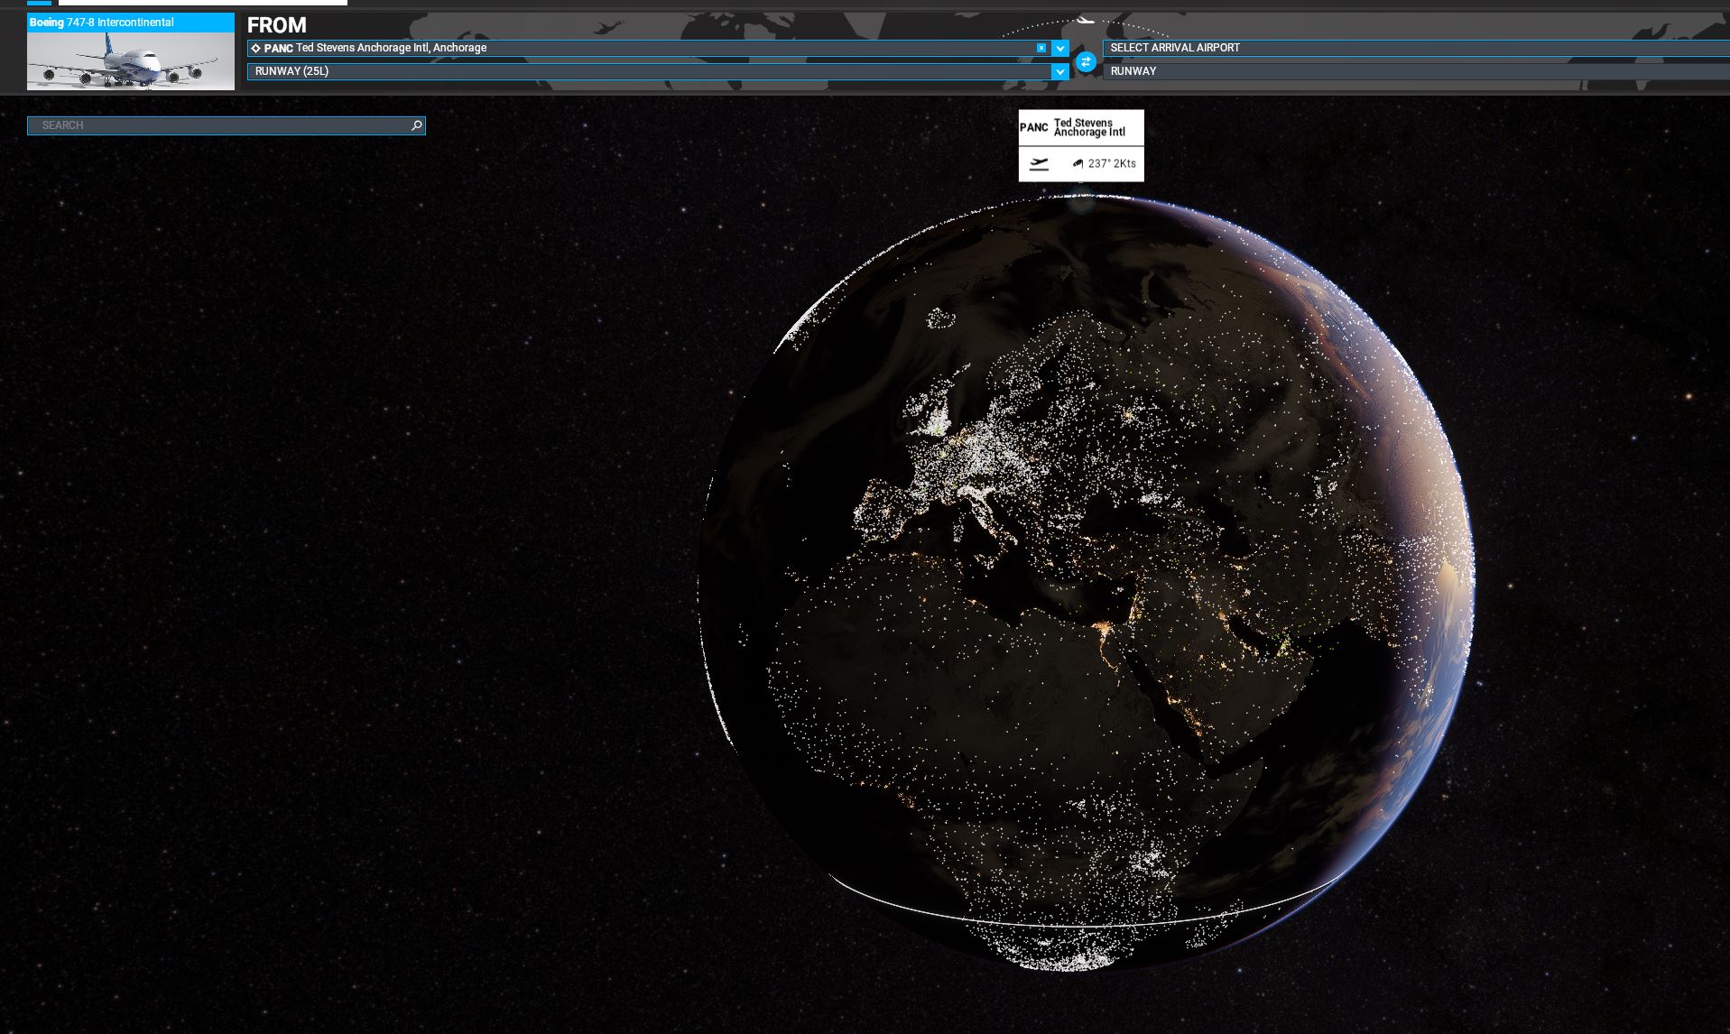1730x1034 pixels.
Task: Click the diamond airport icon before PANC
Action: (255, 48)
